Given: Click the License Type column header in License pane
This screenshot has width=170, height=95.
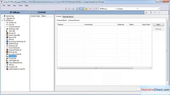Looking at the screenshot, I should [x=35, y=16].
